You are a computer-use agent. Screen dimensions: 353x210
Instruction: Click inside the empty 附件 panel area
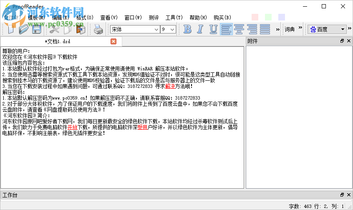pyautogui.click(x=299, y=117)
